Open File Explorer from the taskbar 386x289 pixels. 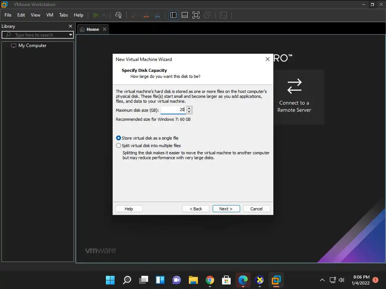point(193,280)
